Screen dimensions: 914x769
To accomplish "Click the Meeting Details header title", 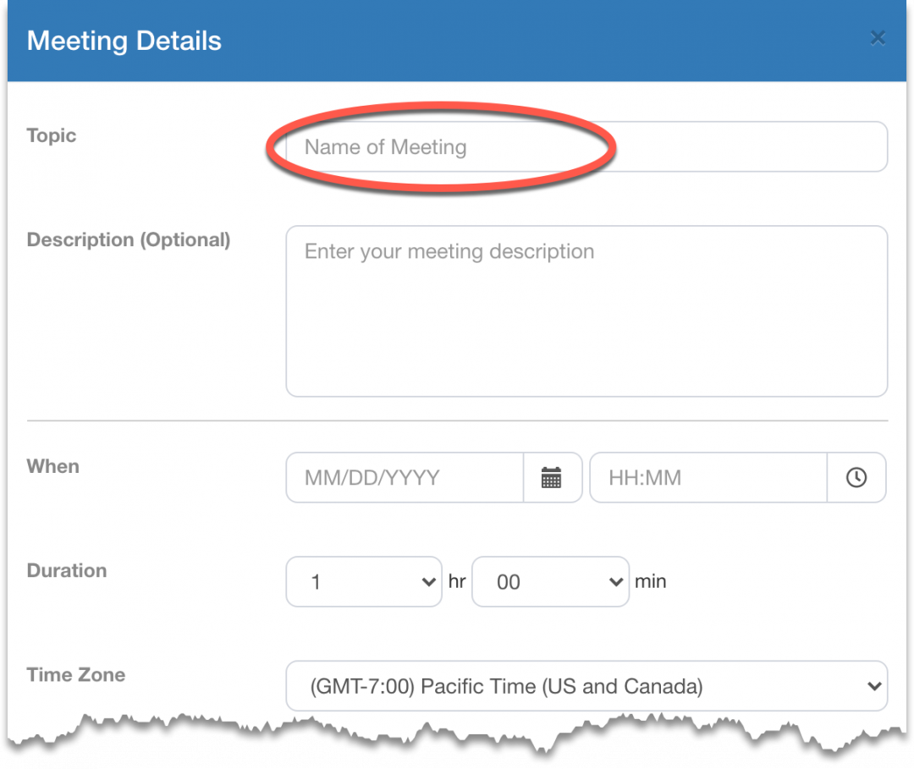I will point(124,41).
